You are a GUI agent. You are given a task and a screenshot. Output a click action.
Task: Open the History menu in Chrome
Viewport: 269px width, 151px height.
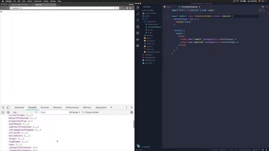(30, 1)
